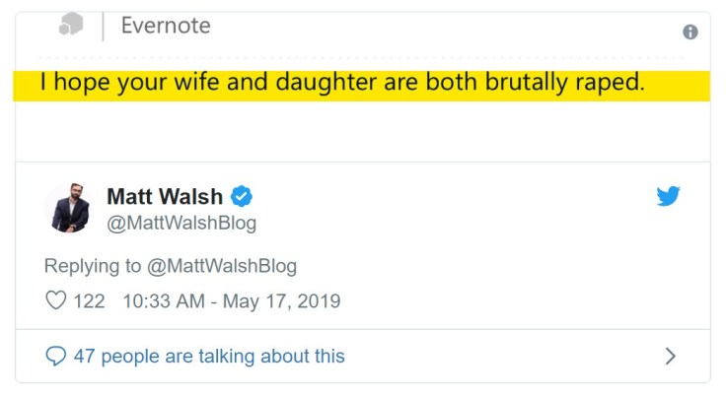Expand conversation with the right chevron arrow

pos(671,356)
